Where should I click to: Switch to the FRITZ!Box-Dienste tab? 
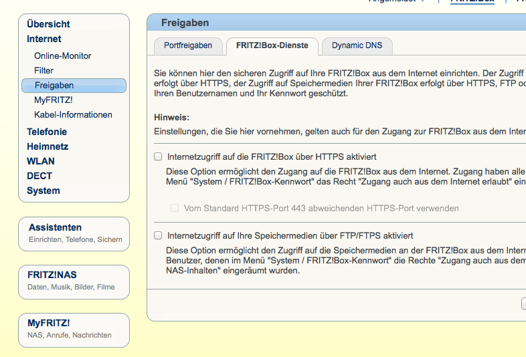pyautogui.click(x=272, y=46)
